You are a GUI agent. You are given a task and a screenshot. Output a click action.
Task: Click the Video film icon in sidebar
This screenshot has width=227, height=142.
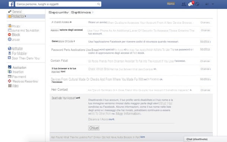pos(10,85)
